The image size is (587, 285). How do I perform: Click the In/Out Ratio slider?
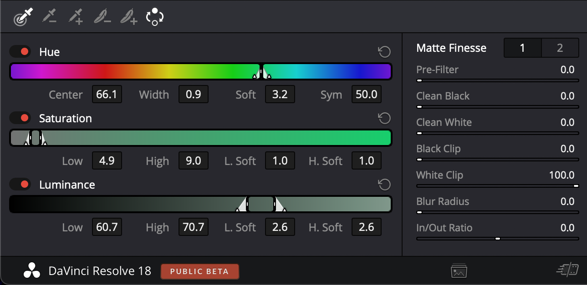coord(497,239)
